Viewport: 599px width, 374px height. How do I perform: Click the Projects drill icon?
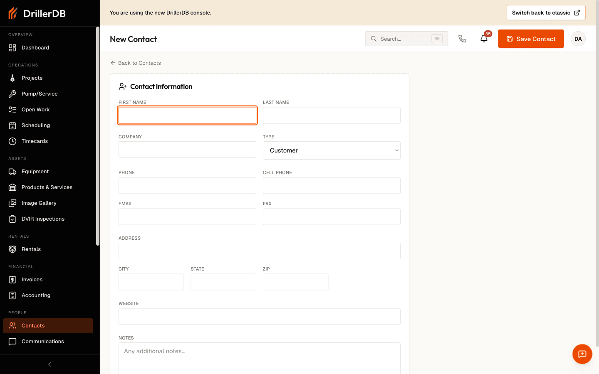click(12, 78)
